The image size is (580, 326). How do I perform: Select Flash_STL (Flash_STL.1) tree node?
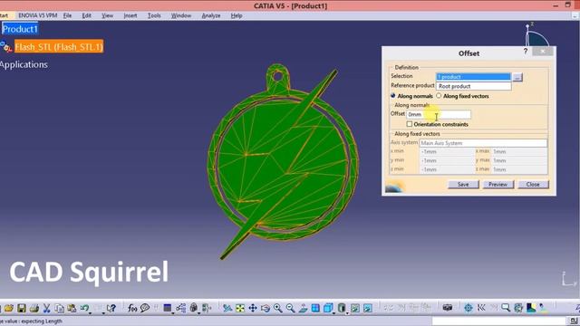[59, 47]
